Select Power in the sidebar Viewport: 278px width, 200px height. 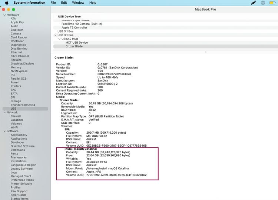[x=15, y=82]
